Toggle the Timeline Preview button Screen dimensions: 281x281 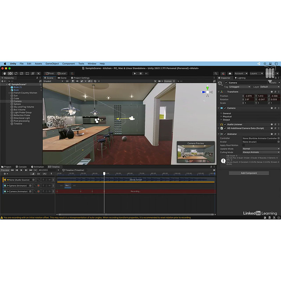[5, 170]
